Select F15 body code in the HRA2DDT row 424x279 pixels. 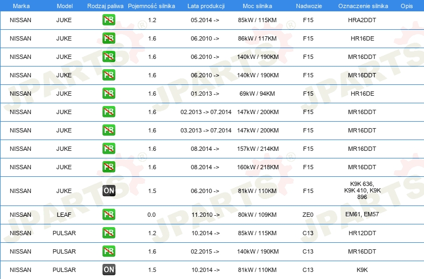coord(308,20)
